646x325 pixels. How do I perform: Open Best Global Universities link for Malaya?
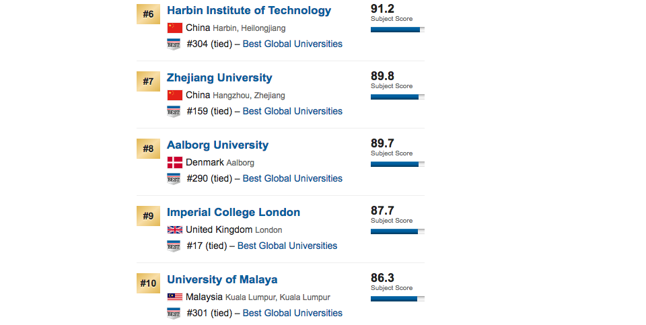[292, 314]
